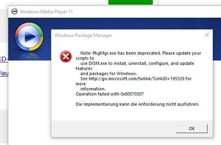Click the 'Operation failed with 0x80070307' line
This screenshot has height=145, width=221.
(x=110, y=94)
